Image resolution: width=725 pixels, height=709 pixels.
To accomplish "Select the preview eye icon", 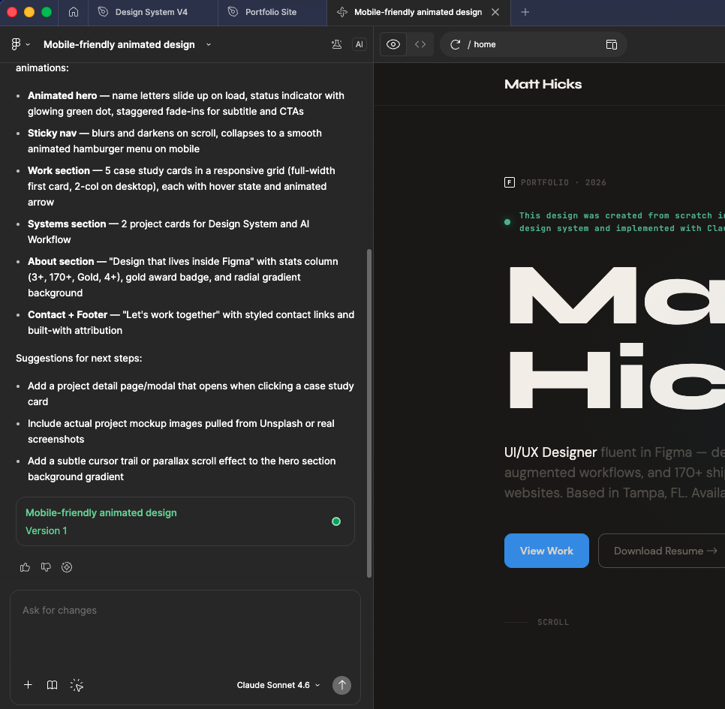I will pos(393,44).
